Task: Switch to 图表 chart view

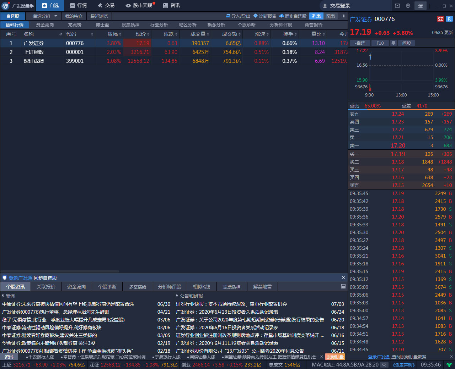Action: pos(331,16)
